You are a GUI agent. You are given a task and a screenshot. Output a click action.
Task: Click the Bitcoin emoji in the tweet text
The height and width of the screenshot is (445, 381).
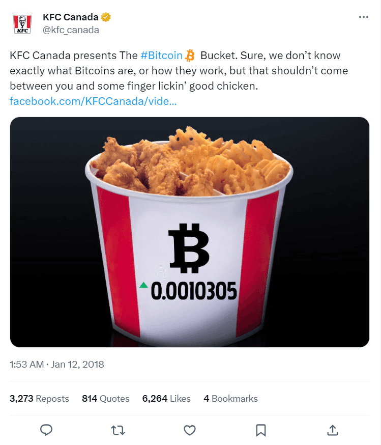coord(190,54)
